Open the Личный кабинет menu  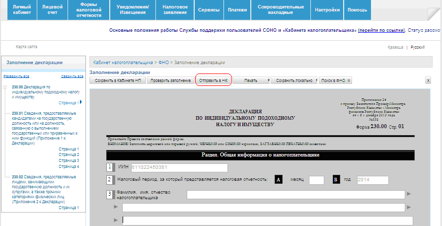22,10
